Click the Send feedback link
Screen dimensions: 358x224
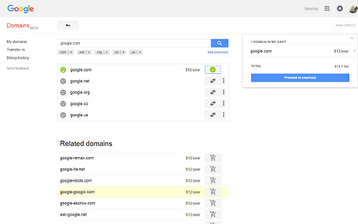(x=18, y=69)
